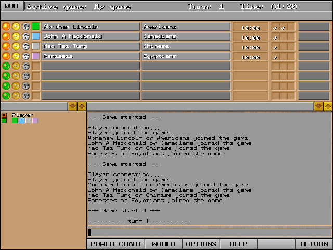Click the dark green box below the red X
This screenshot has height=250, width=333.
(4, 121)
